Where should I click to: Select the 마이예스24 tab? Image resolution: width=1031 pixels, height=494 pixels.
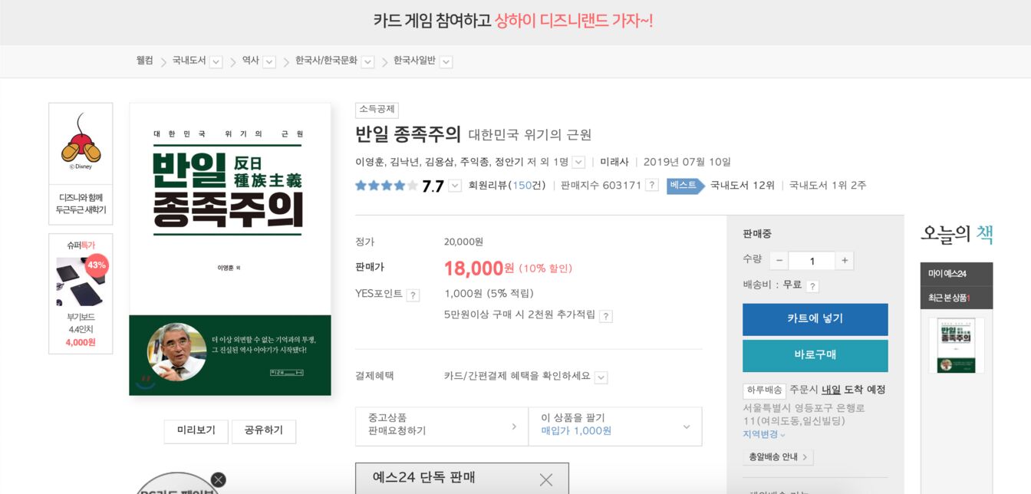click(957, 274)
